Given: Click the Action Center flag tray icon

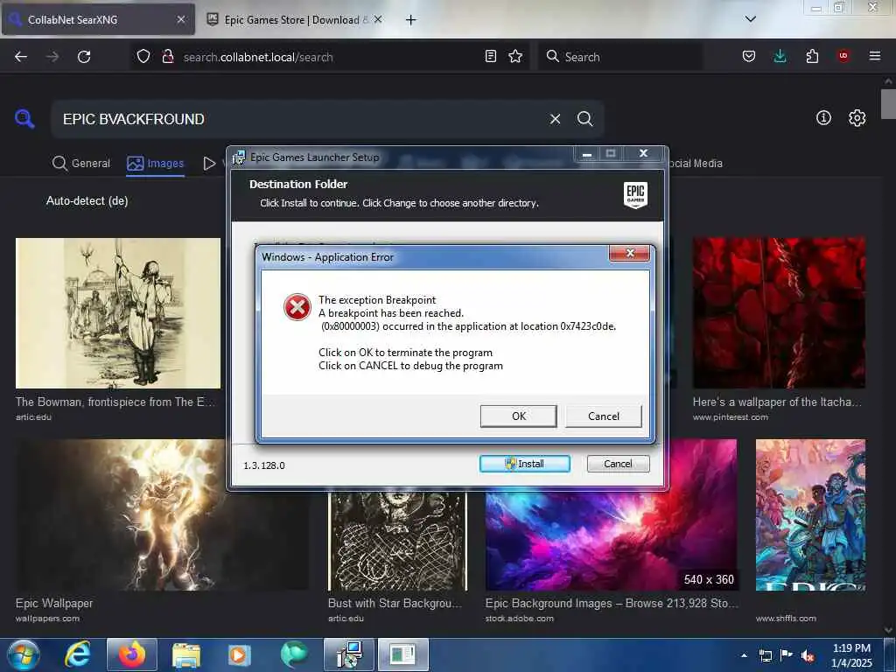Looking at the screenshot, I should pos(787,655).
